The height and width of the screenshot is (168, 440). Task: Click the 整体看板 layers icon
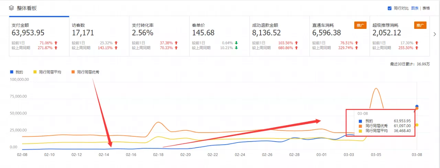point(11,8)
